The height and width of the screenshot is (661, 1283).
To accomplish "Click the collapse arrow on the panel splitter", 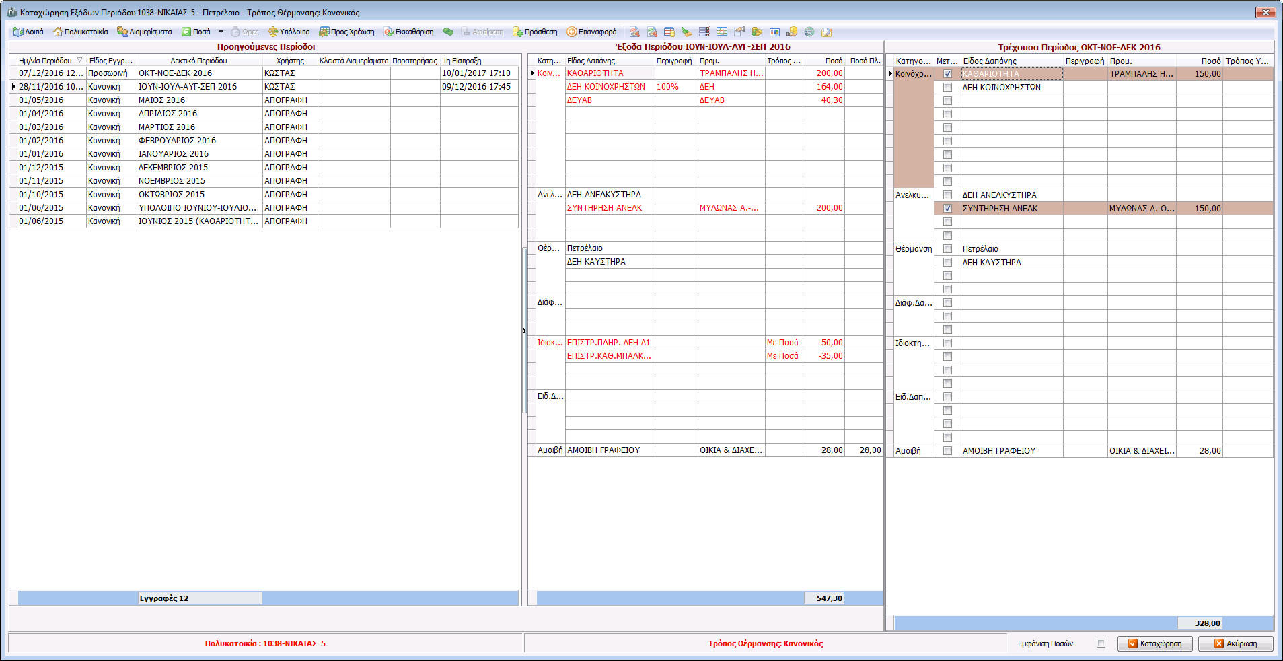I will point(524,330).
